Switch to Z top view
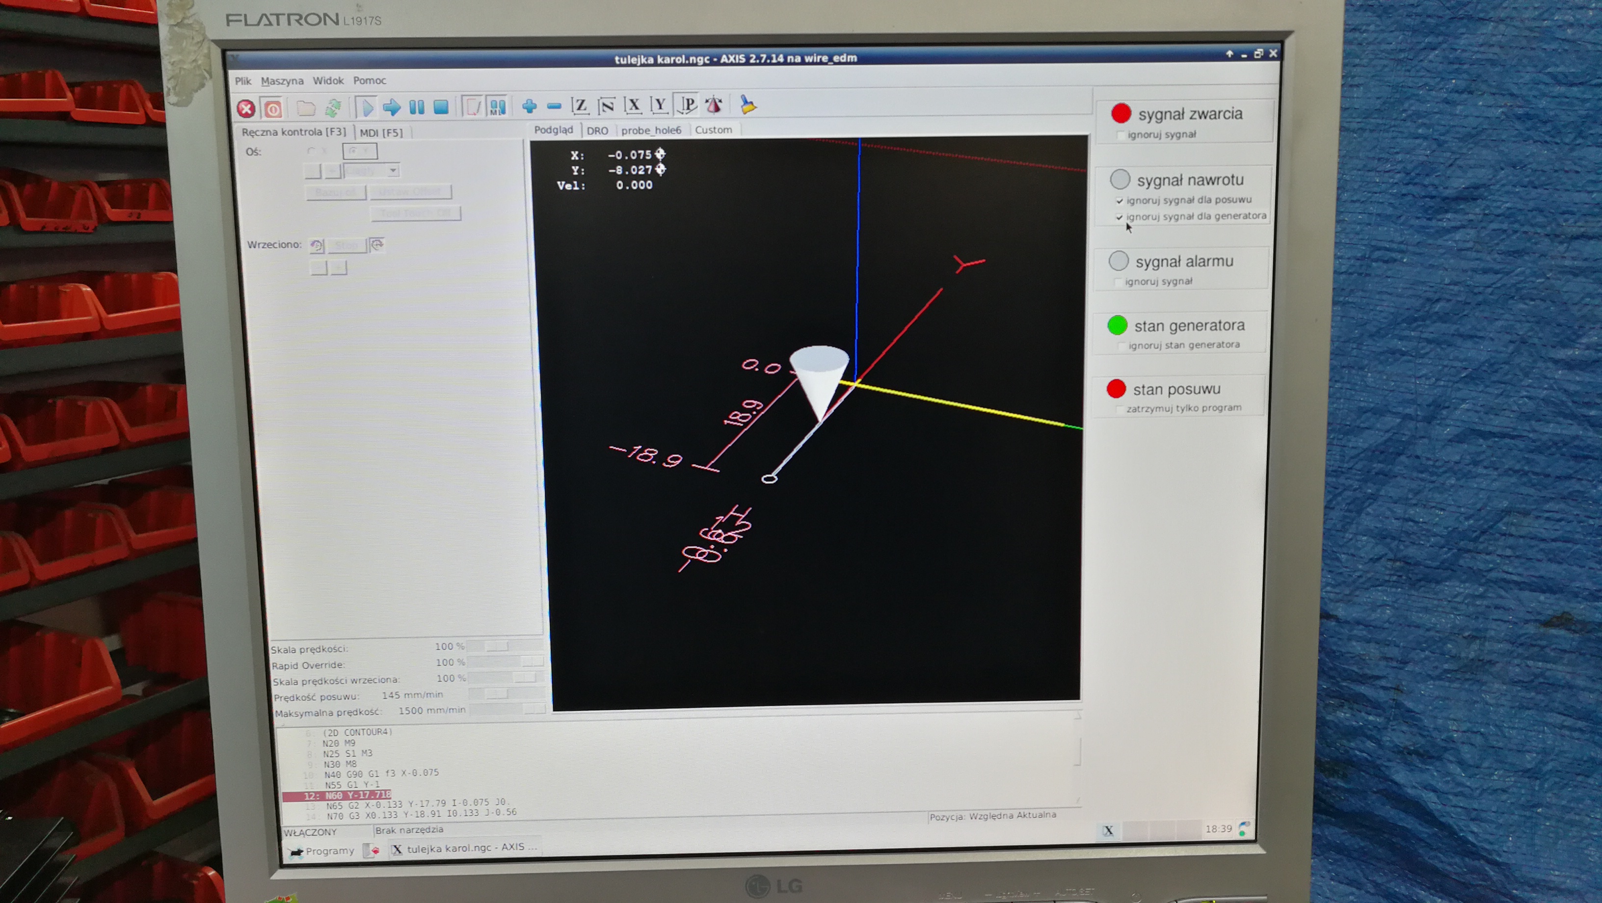Screen dimensions: 1602x903 (580, 106)
